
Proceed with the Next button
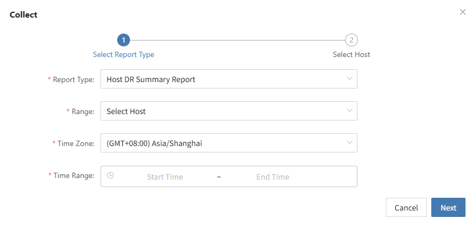click(448, 207)
